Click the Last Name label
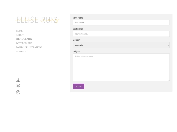 (78, 29)
